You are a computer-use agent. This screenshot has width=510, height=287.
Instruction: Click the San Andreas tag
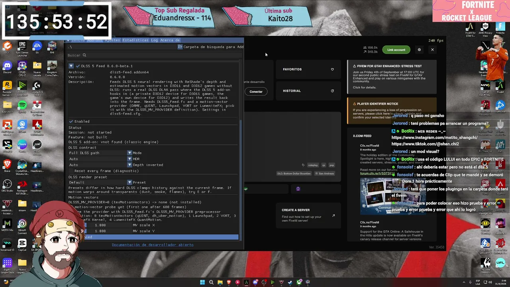point(325,173)
